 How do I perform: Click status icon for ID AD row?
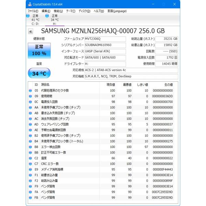coord(30,124)
